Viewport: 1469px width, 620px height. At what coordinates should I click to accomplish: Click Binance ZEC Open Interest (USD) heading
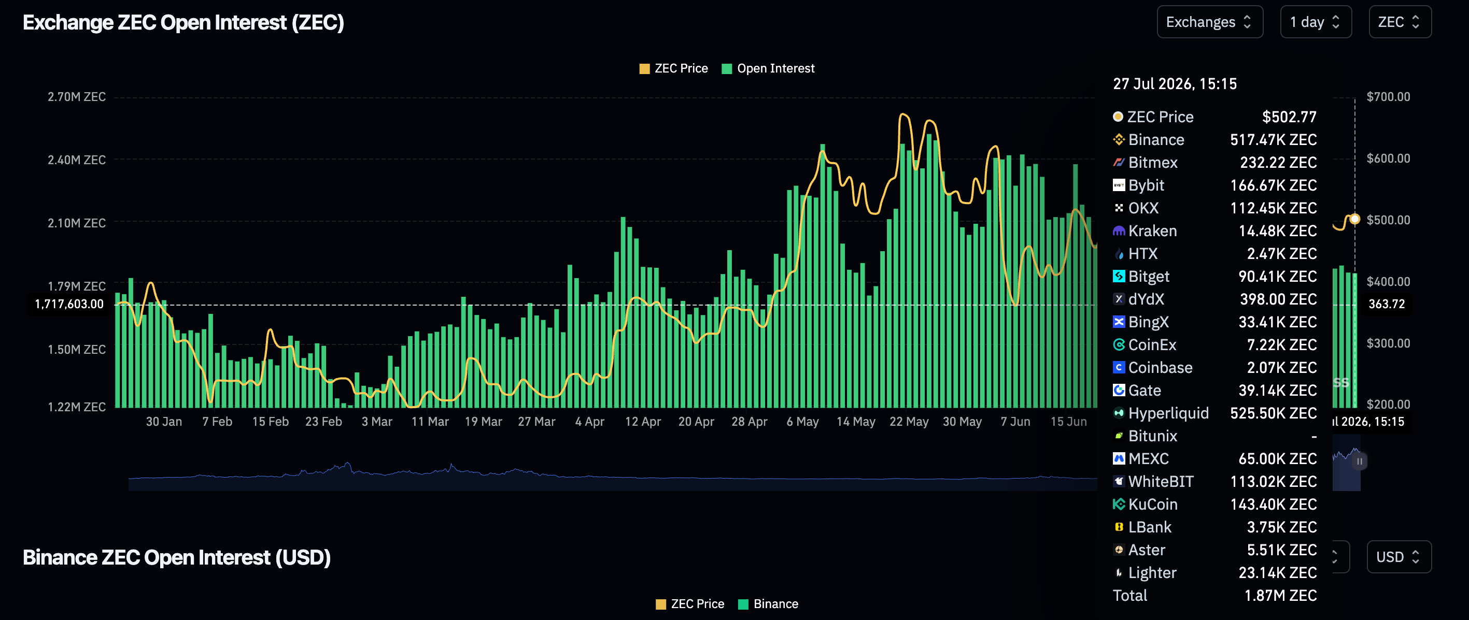tap(177, 557)
